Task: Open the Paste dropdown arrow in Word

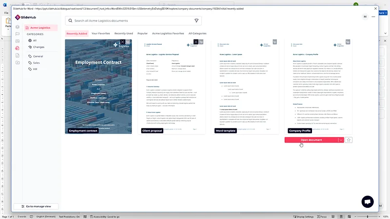Action: point(8,29)
